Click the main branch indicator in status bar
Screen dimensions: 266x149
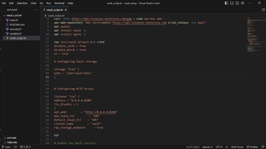(6, 147)
